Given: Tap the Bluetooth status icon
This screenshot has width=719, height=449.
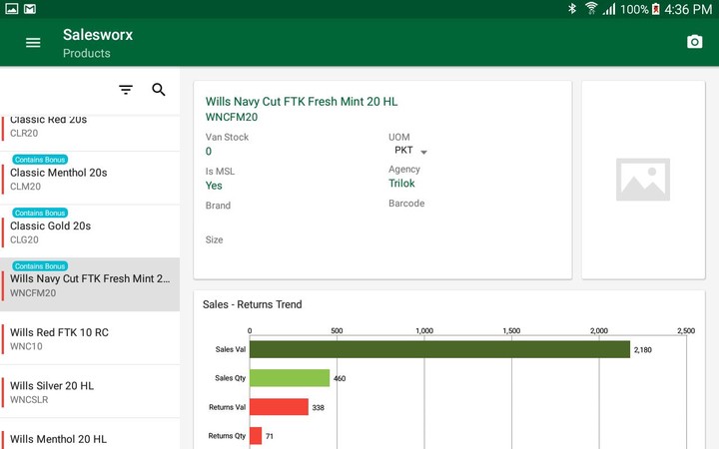Looking at the screenshot, I should [x=572, y=9].
